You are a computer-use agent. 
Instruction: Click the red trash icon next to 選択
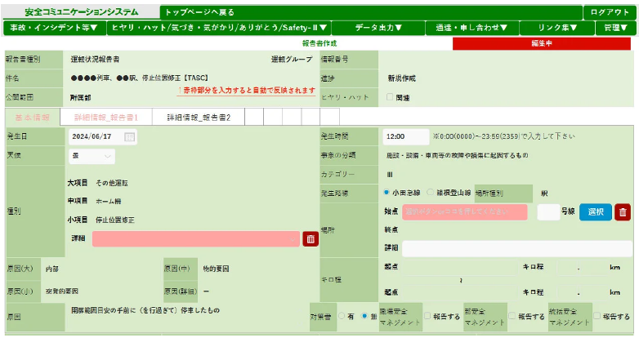[x=623, y=212]
